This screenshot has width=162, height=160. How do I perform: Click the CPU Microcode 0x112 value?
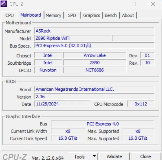click(141, 104)
